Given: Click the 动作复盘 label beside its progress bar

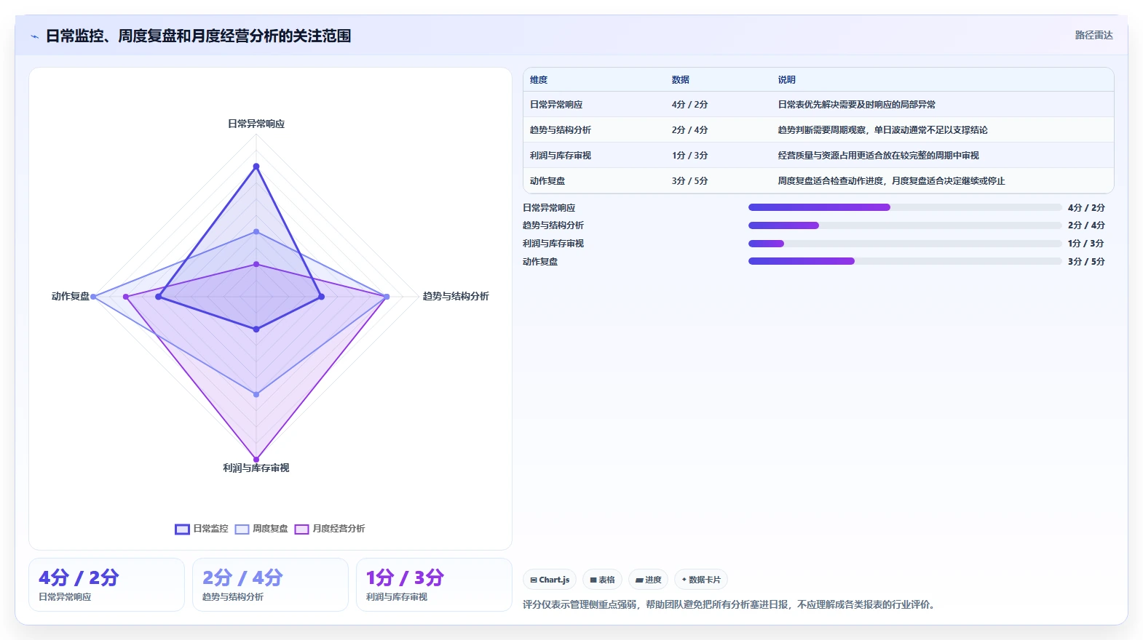Looking at the screenshot, I should point(540,262).
